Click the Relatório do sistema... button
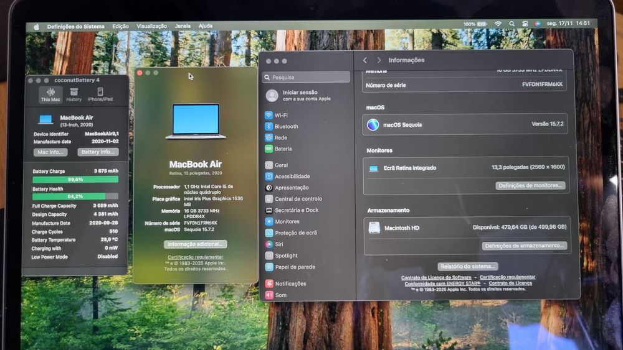 (468, 266)
